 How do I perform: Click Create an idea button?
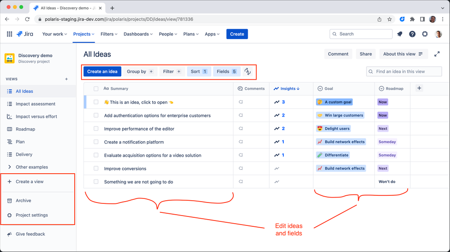pos(102,72)
